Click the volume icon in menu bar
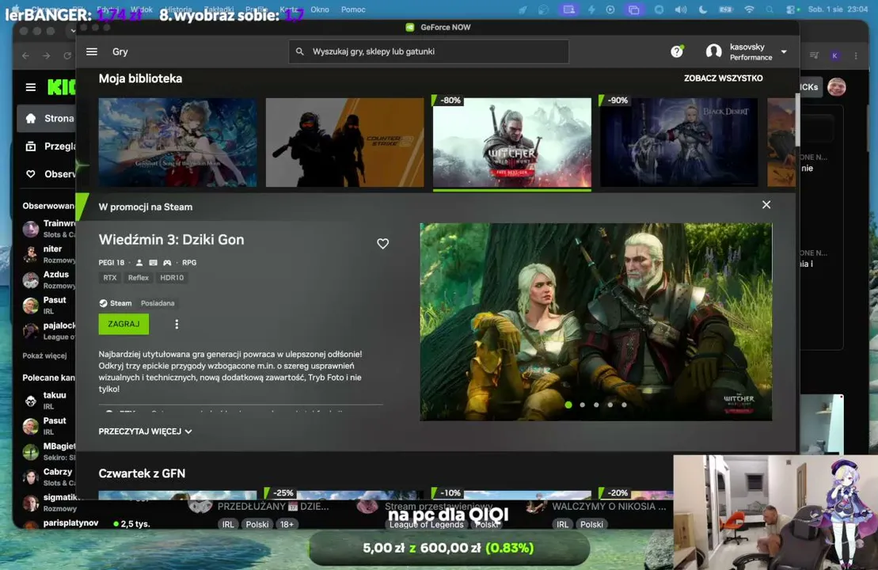 pyautogui.click(x=681, y=9)
